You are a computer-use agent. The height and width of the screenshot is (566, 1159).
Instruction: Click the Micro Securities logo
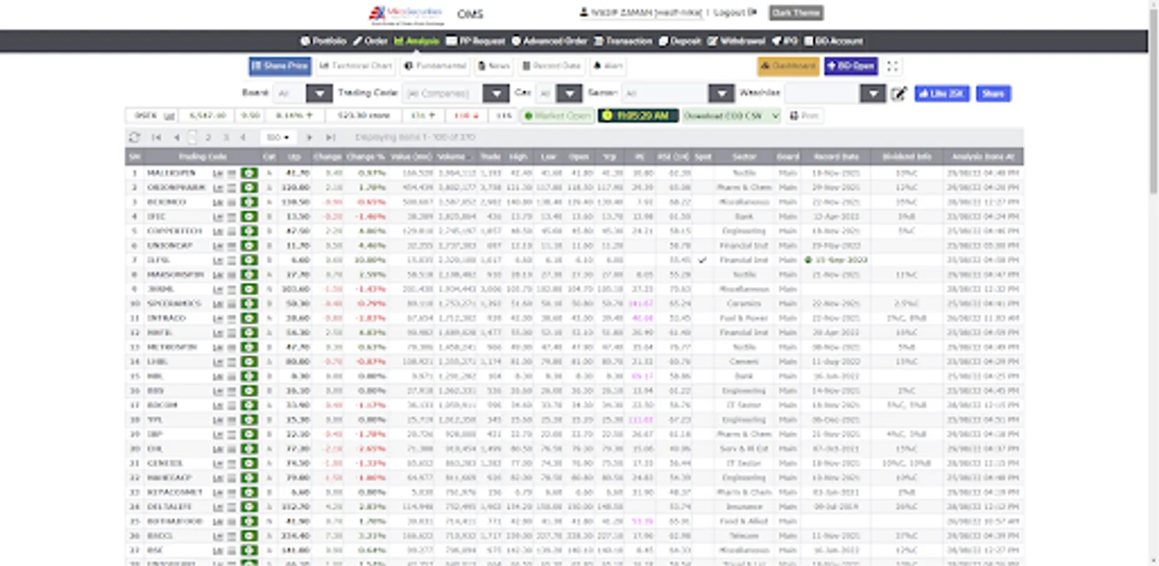pyautogui.click(x=406, y=14)
